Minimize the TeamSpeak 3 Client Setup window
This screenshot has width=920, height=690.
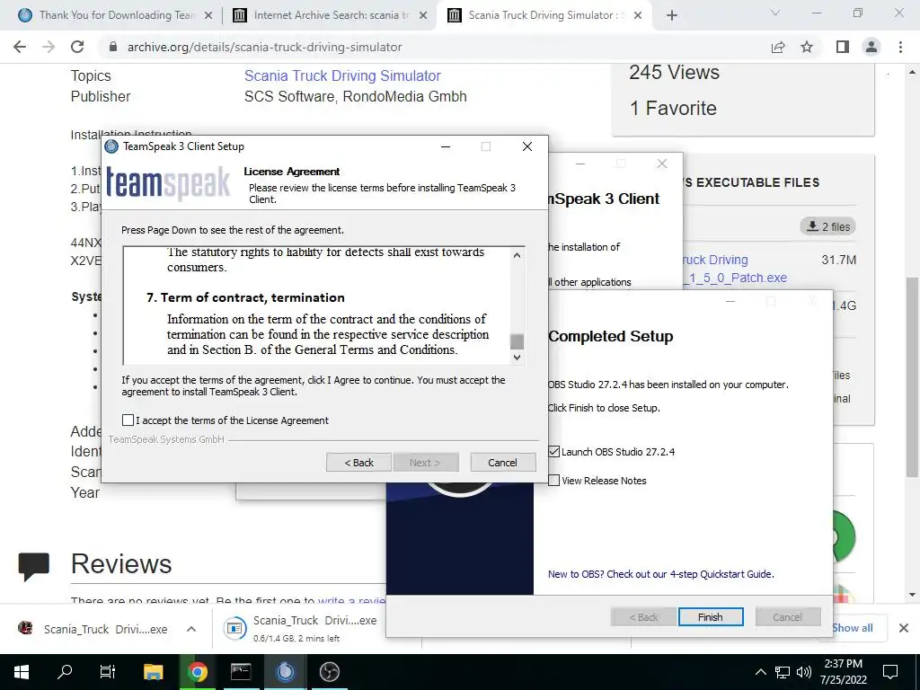446,146
